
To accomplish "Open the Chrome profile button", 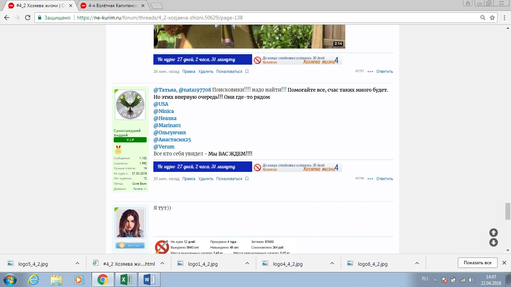I will click(x=468, y=3).
